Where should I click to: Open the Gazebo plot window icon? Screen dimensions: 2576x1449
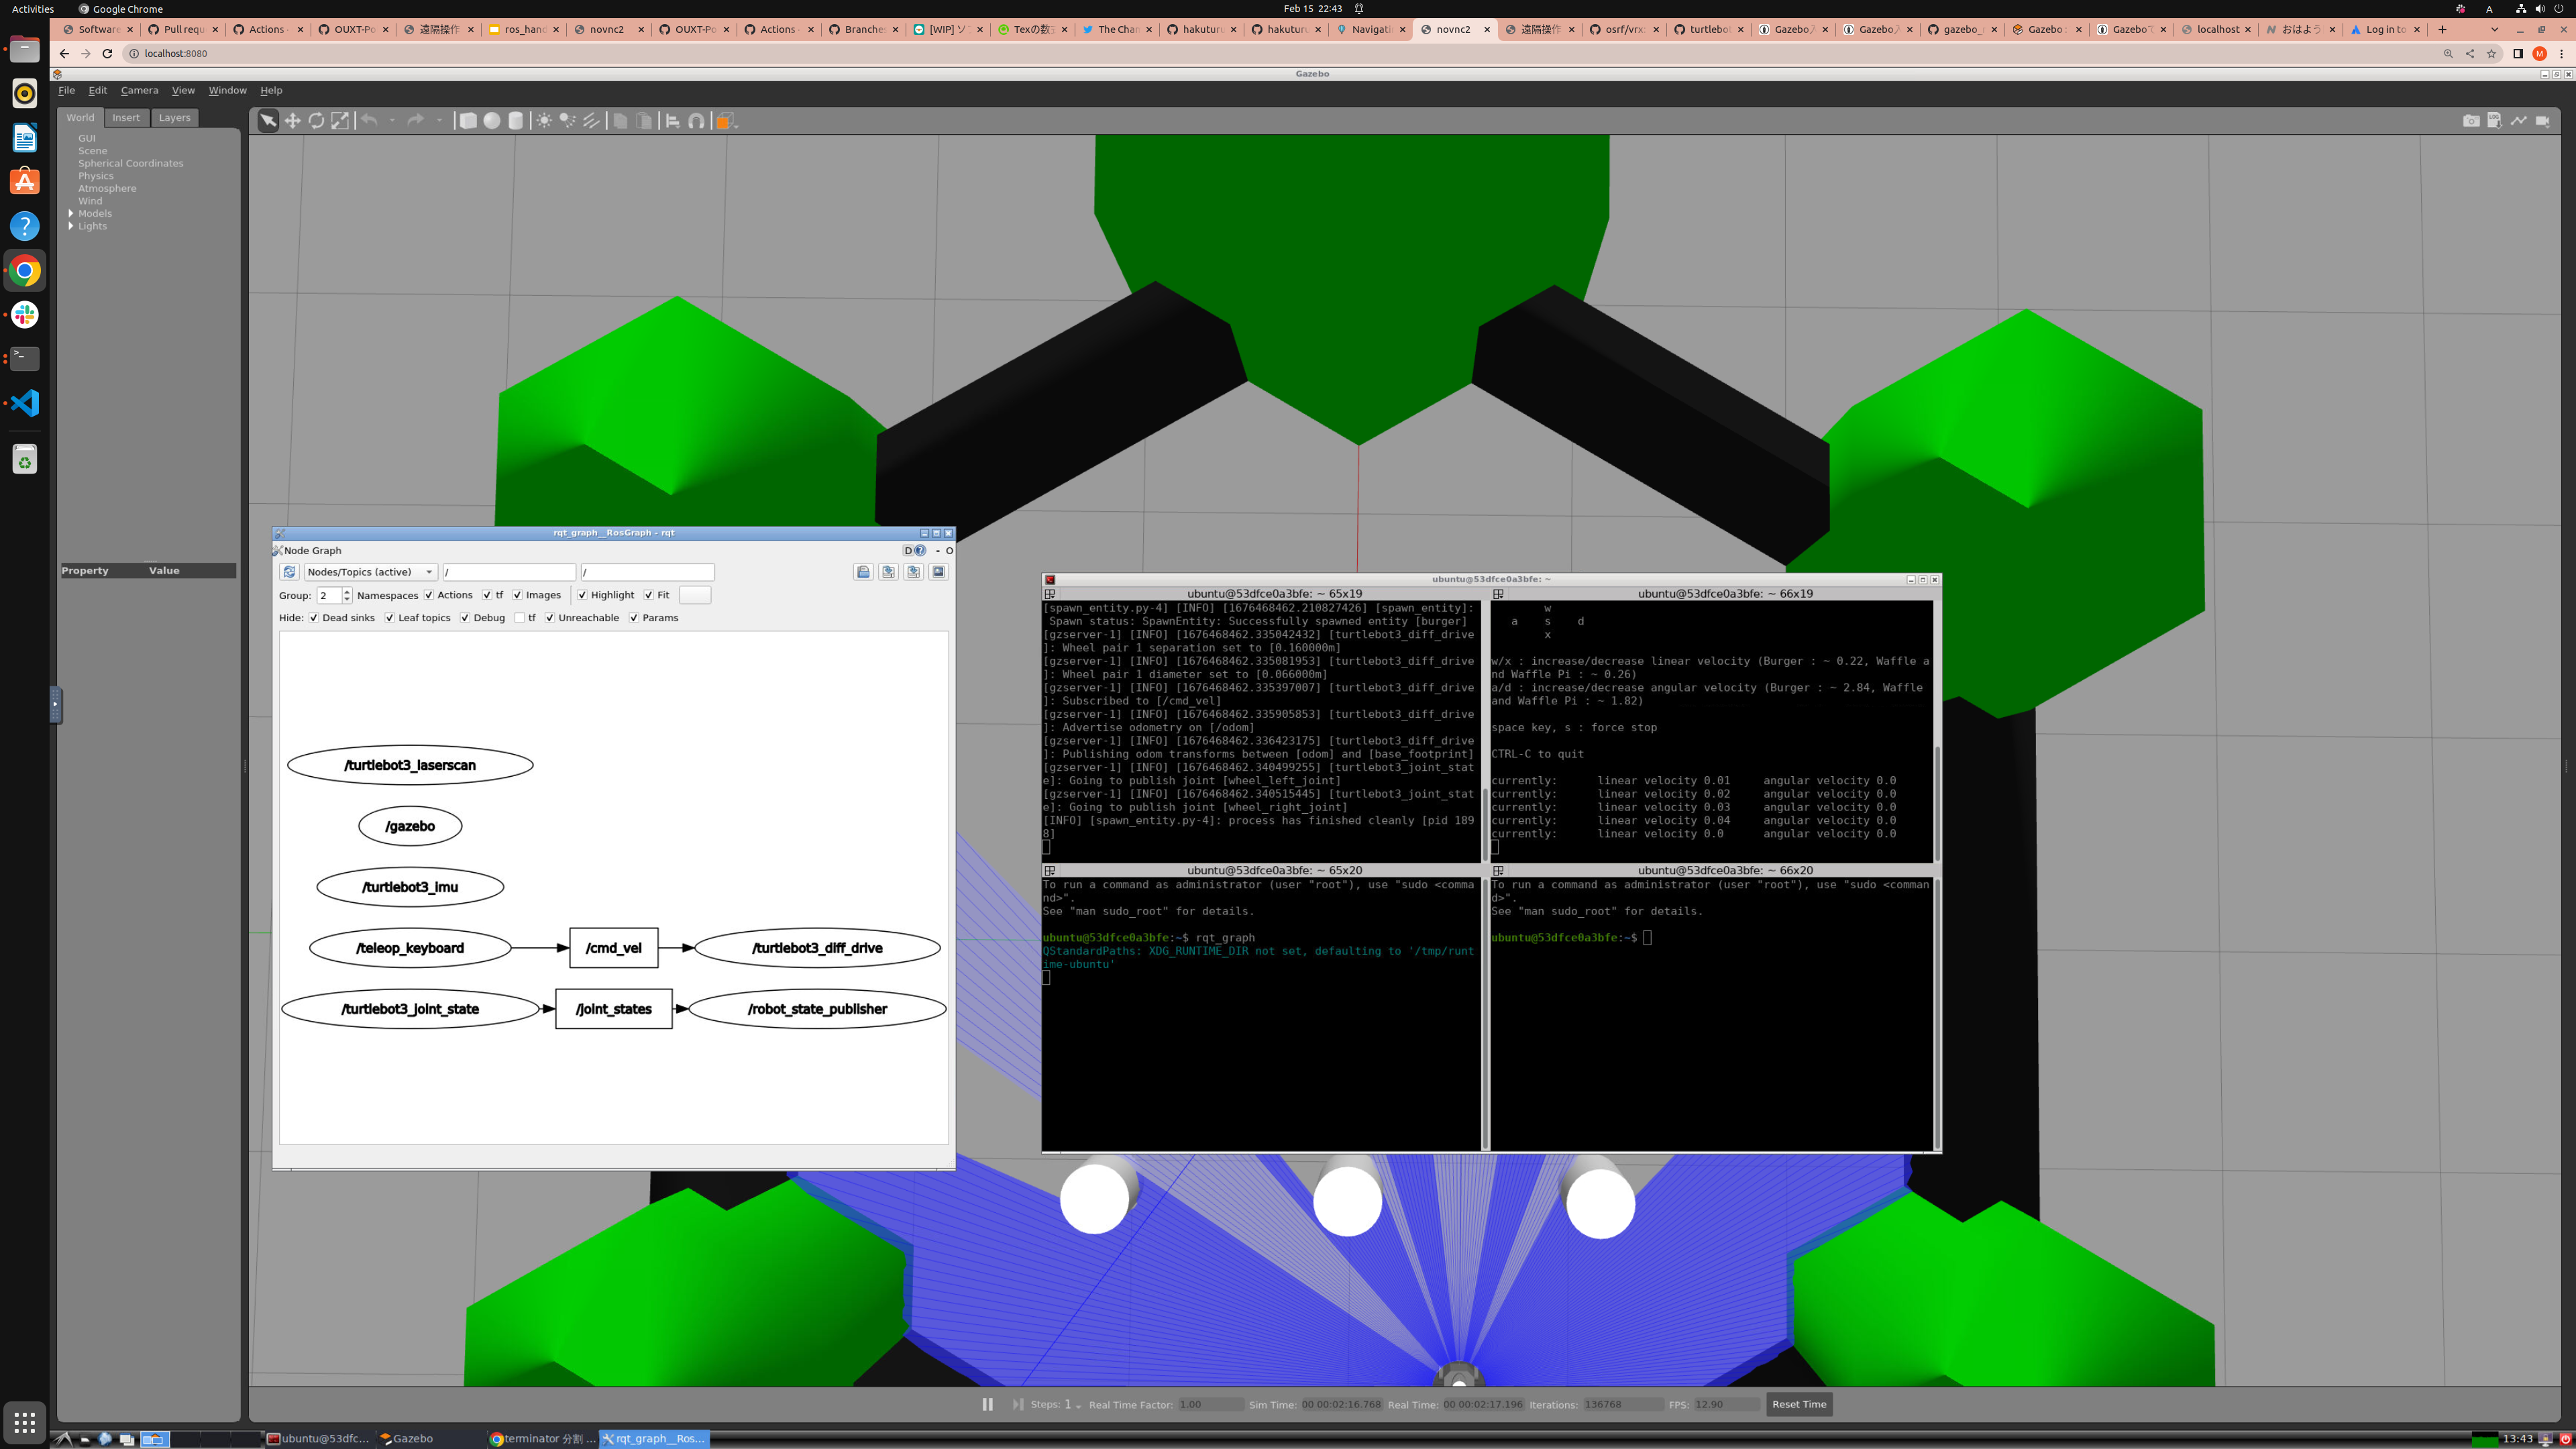(x=2518, y=121)
